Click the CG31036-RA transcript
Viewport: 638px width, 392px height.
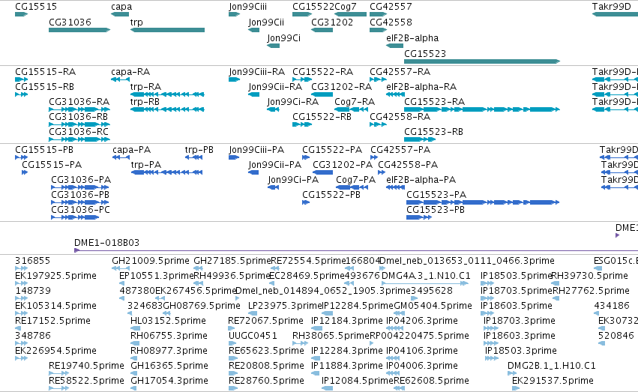pyautogui.click(x=79, y=109)
